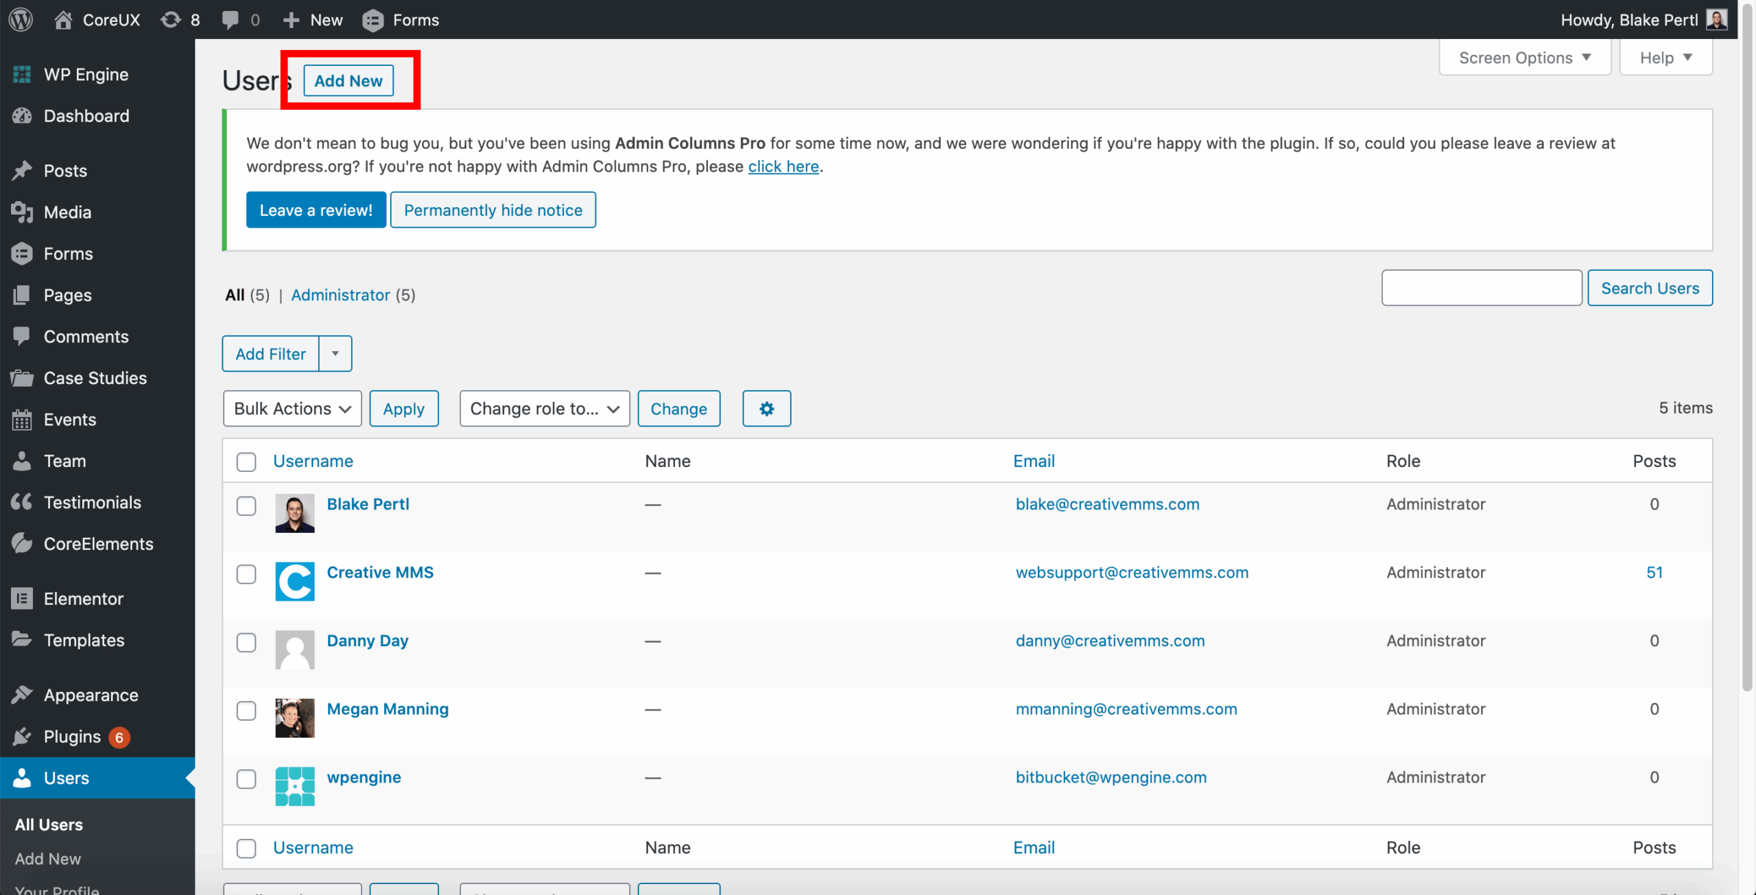Click Leave a review! button
This screenshot has height=895, width=1756.
click(316, 210)
